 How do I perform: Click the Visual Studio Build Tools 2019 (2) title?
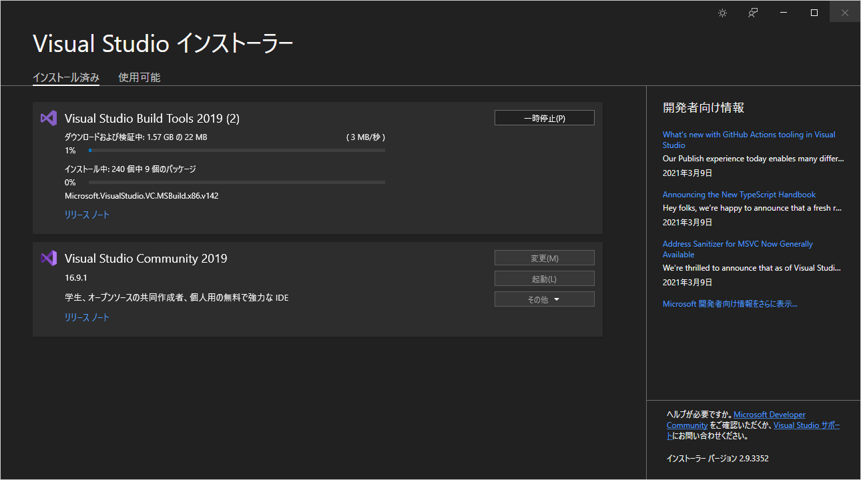[152, 119]
